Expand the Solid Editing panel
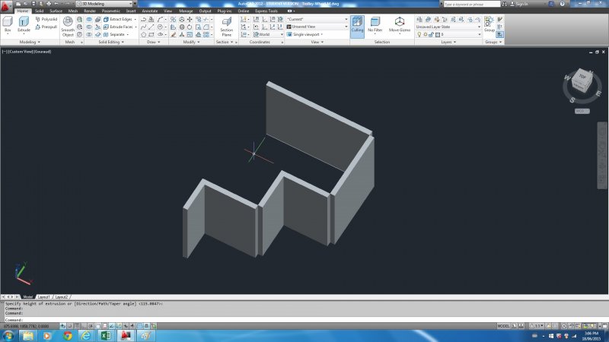Screen dimensions: 609x342 click(111, 42)
